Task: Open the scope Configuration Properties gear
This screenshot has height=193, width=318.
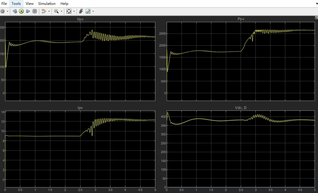Action: pyautogui.click(x=2, y=11)
